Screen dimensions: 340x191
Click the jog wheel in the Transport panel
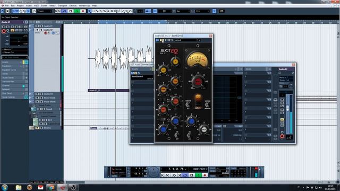[x=154, y=172]
